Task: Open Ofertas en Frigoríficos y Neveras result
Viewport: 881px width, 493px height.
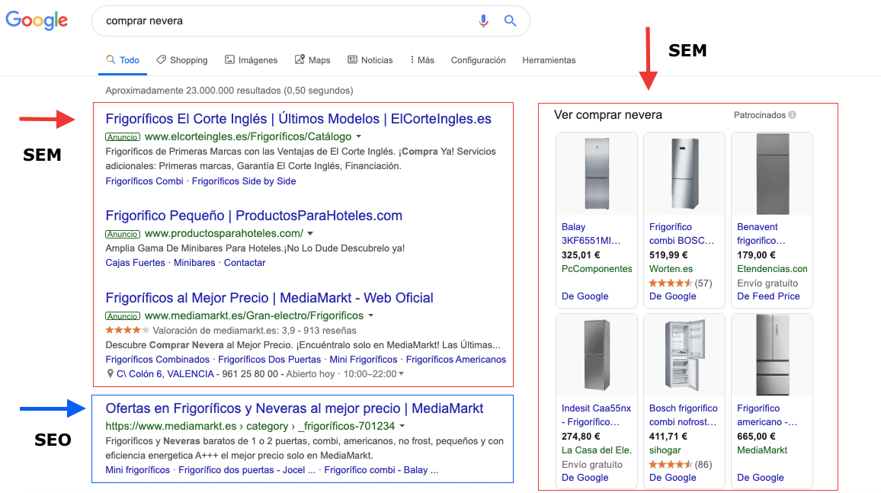Action: (x=294, y=408)
